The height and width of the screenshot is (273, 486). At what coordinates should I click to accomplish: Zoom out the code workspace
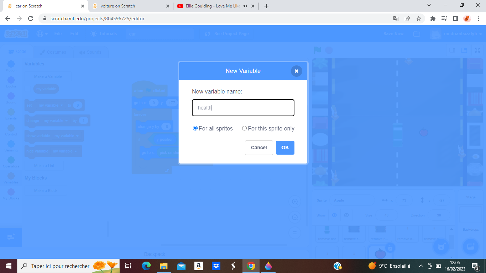295,218
